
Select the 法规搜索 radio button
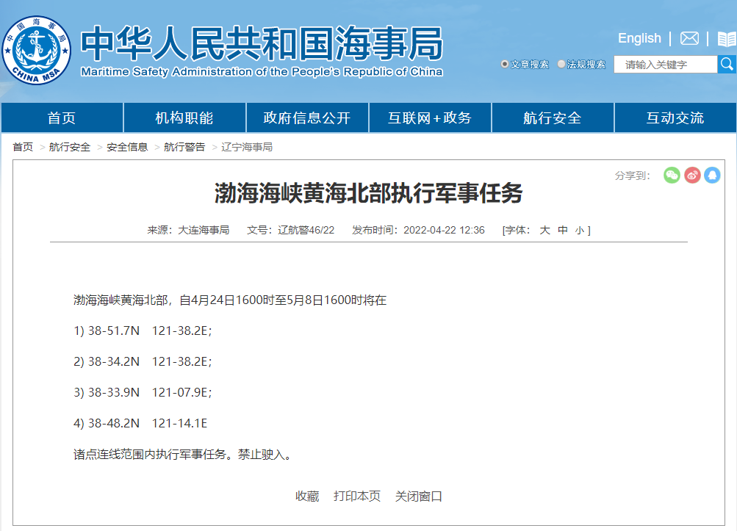click(x=561, y=65)
